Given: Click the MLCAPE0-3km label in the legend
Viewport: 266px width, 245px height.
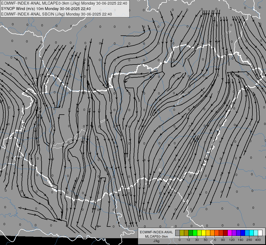Looking at the screenshot, I should (157, 237).
